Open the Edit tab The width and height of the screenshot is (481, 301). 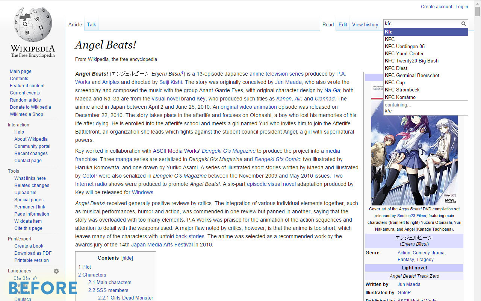tap(343, 24)
